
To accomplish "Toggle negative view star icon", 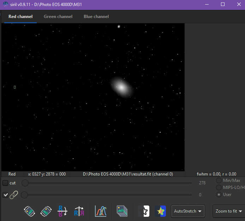I will (144, 211).
